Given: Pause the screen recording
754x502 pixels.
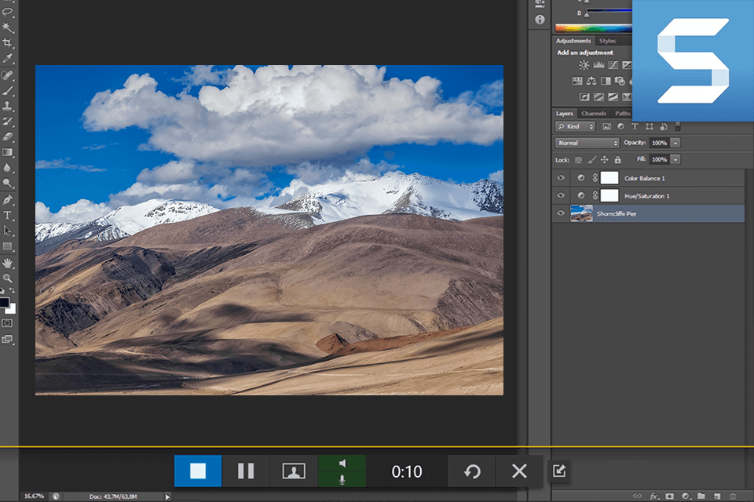Looking at the screenshot, I should click(246, 471).
